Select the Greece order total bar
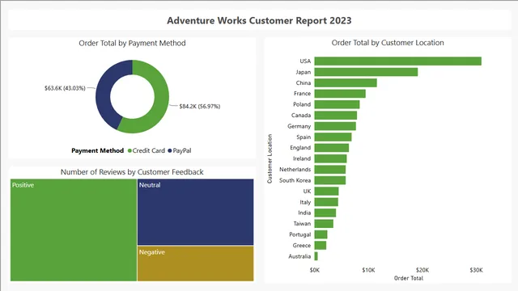The image size is (518, 291). (321, 246)
